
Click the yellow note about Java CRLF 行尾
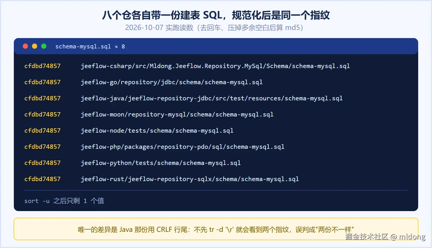point(216,229)
